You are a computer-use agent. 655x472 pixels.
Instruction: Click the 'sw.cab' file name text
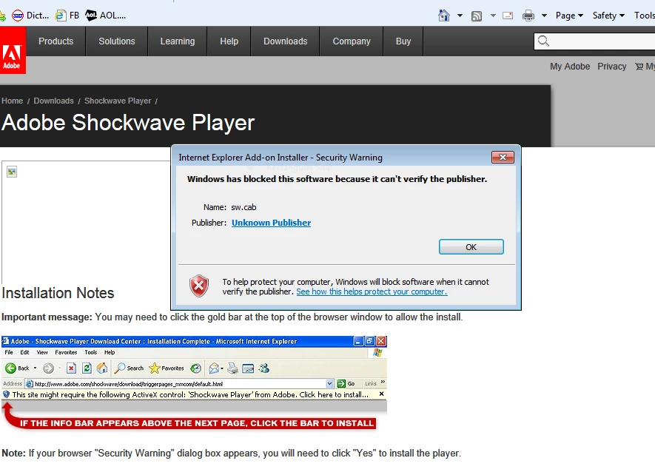(x=243, y=207)
